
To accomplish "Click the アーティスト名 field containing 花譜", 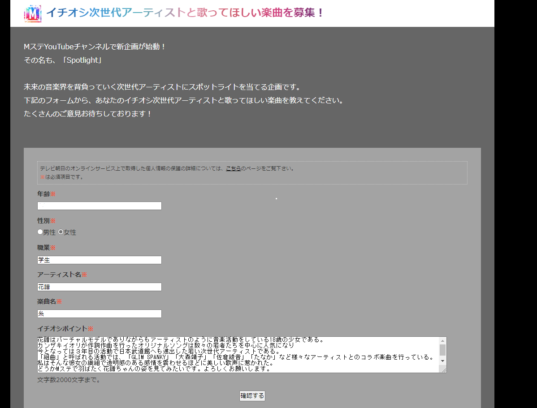I will (100, 287).
